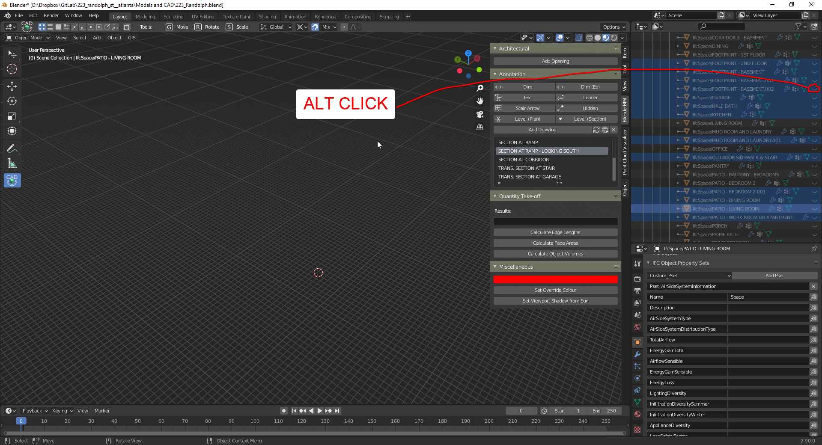The height and width of the screenshot is (445, 822).
Task: Toggle visibility of IfcSpace/GARAGE
Action: [x=814, y=98]
